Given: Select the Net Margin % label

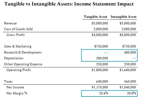Looking at the screenshot, I should 17,93.
